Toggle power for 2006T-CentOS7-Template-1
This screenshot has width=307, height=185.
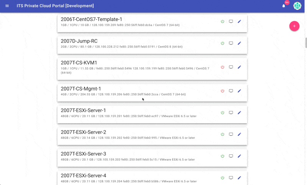click(223, 21)
